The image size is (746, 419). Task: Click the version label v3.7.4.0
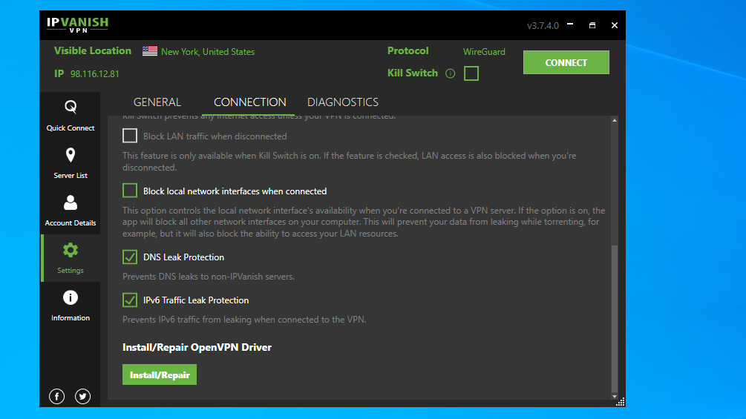[543, 26]
